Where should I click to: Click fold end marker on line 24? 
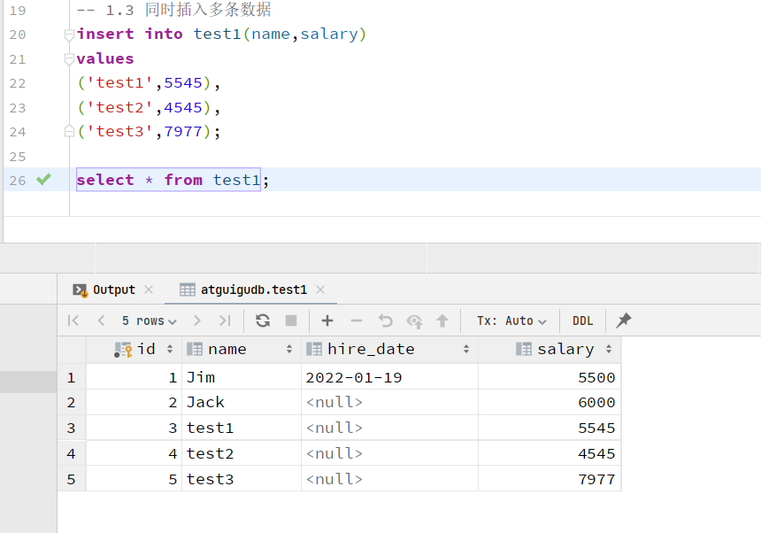[x=69, y=132]
